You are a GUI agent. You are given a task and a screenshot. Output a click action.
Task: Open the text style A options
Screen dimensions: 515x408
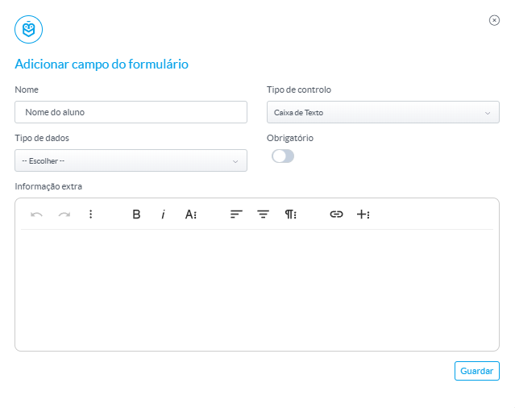click(x=191, y=214)
